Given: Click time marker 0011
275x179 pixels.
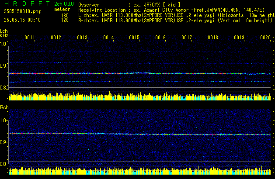Looking at the screenshot, I should tap(30, 38).
